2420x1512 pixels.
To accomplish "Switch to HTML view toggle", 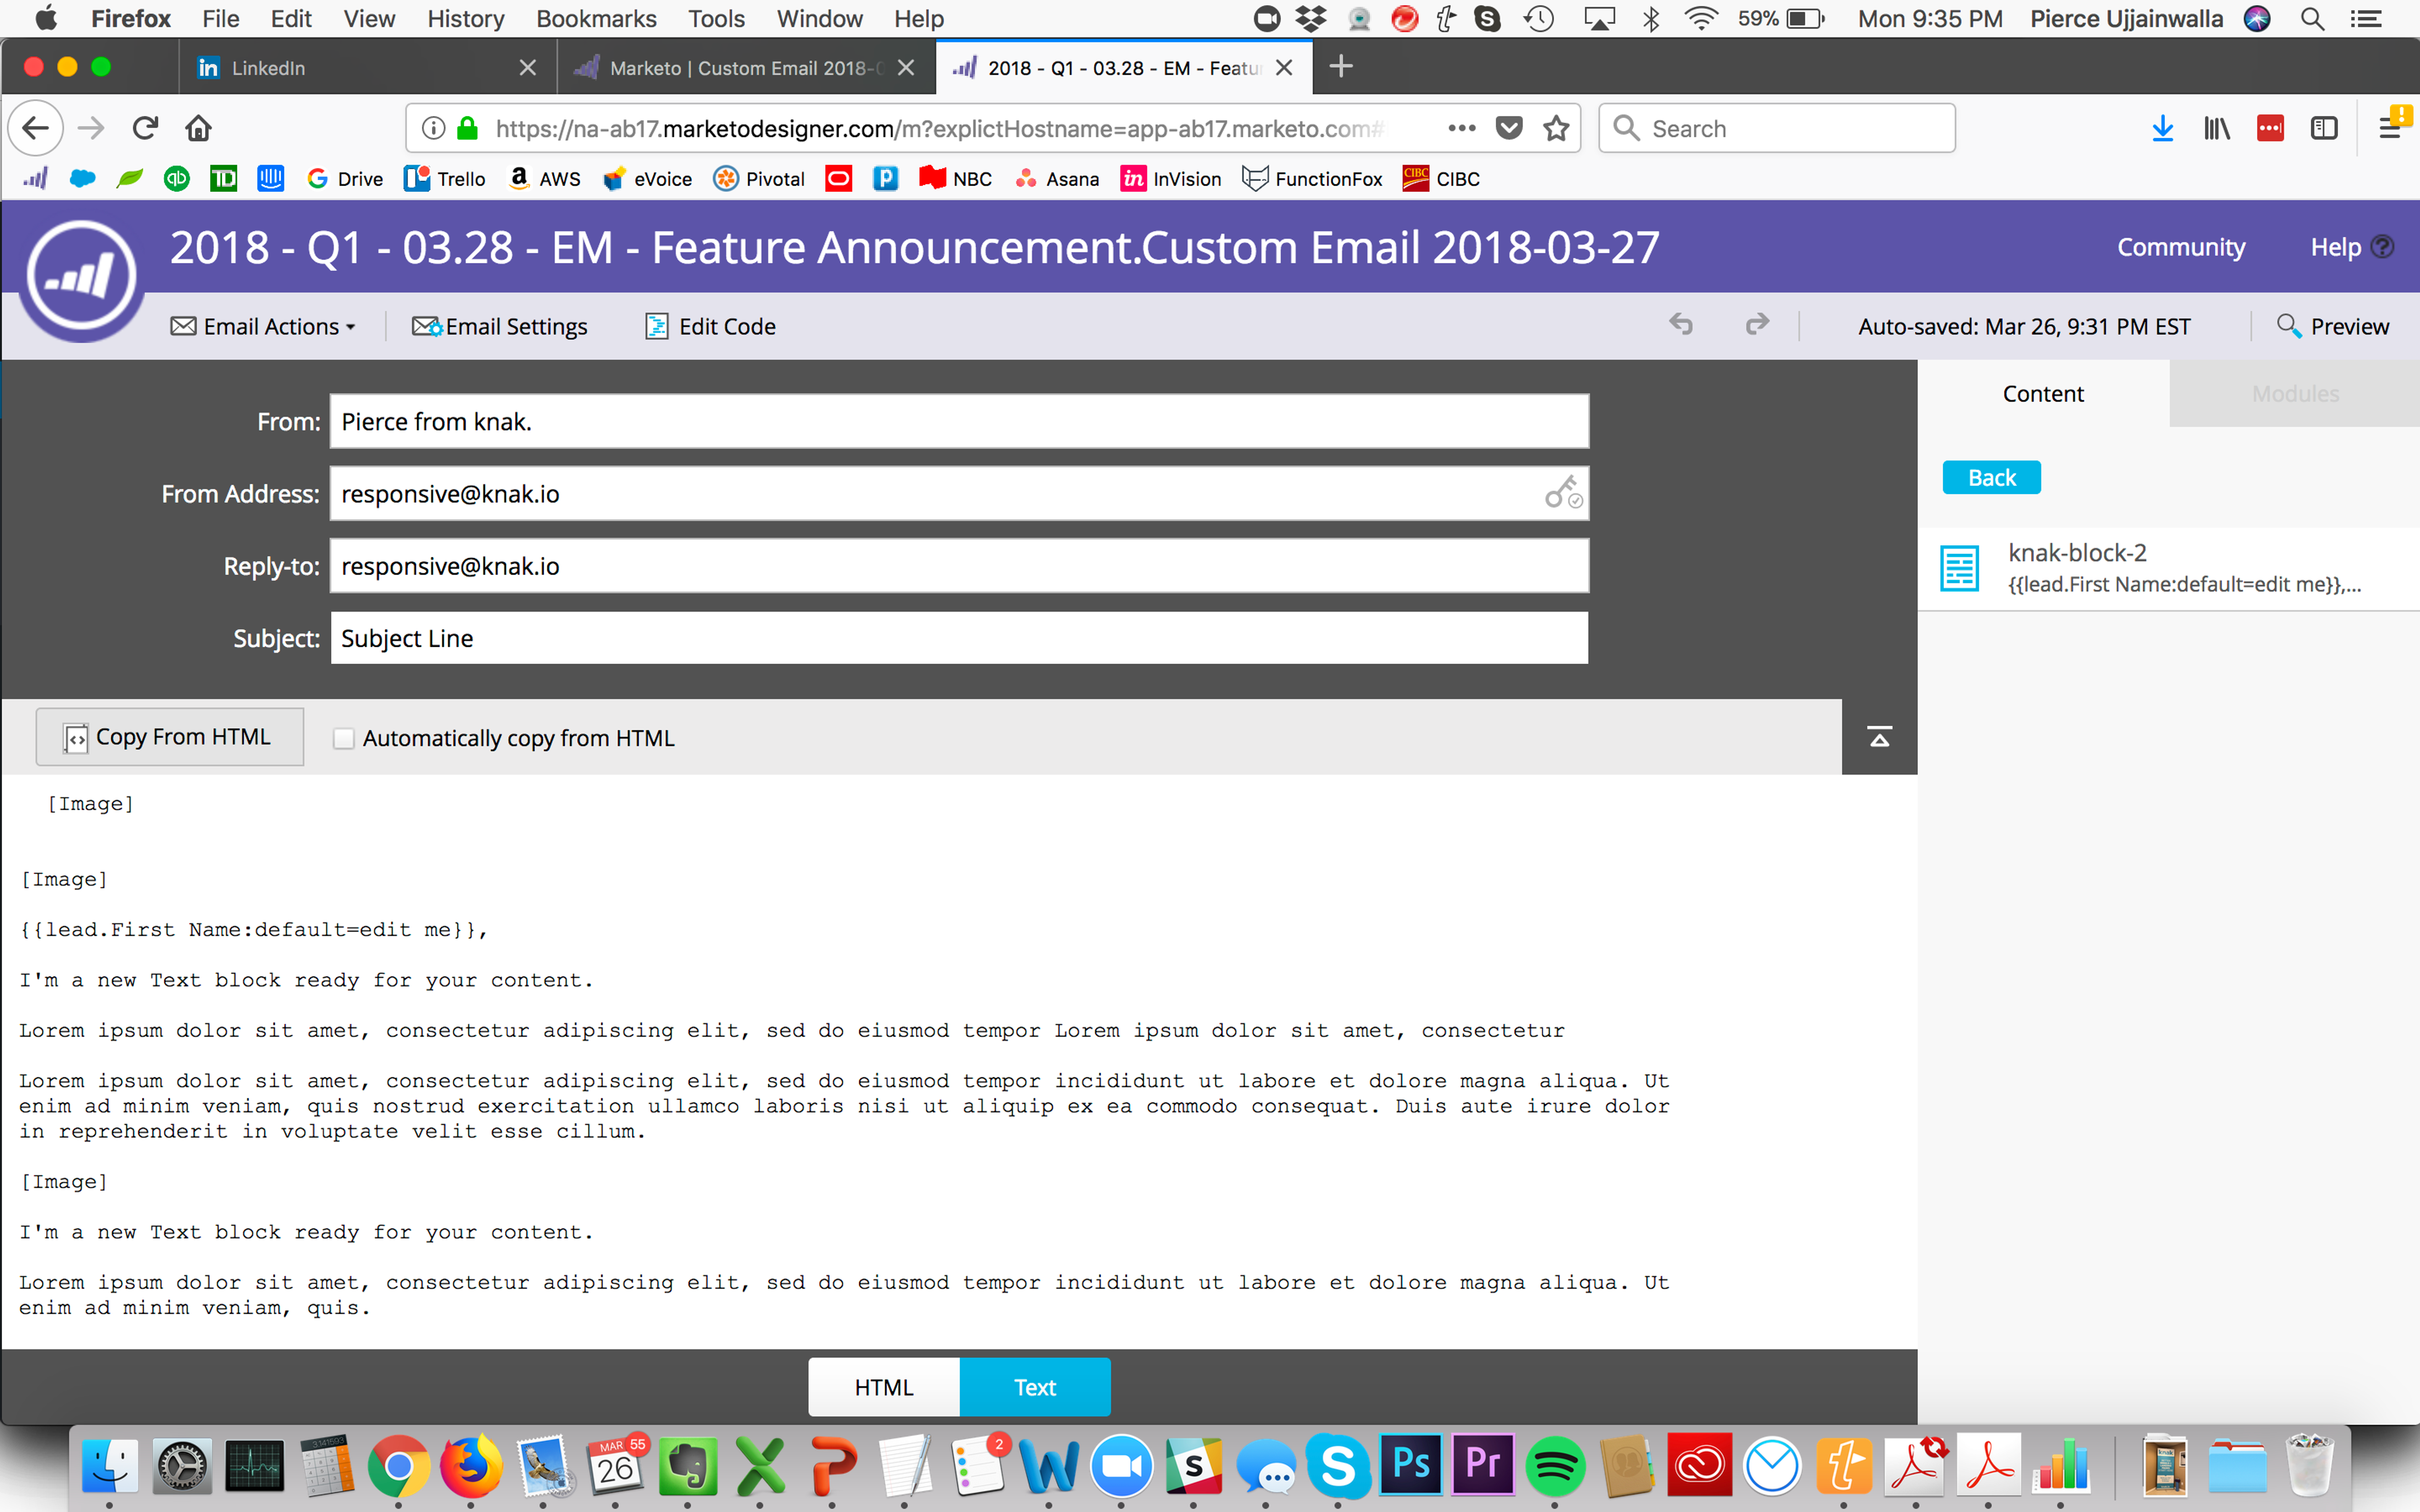I will coord(884,1387).
